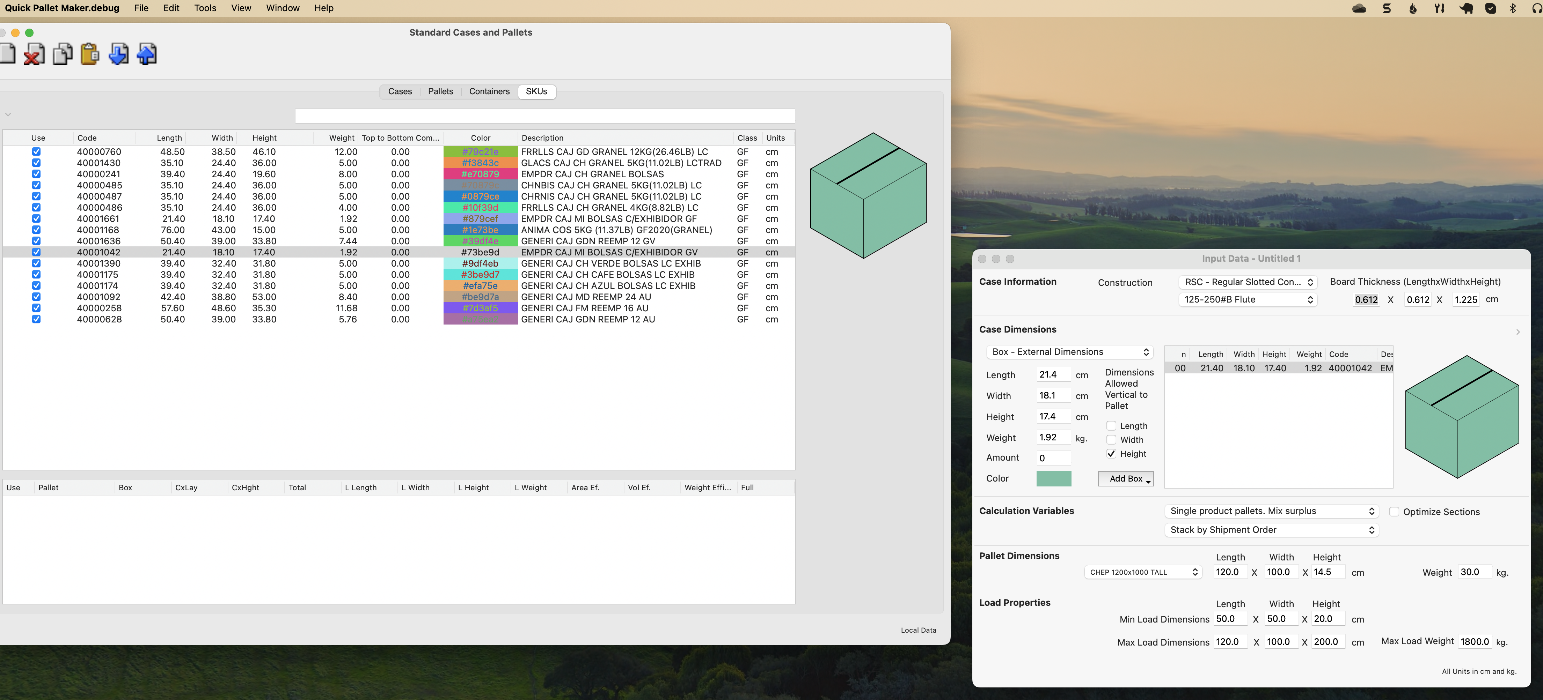Viewport: 1543px width, 700px height.
Task: Open the Stack by Shipment Order dropdown
Action: tap(1271, 530)
